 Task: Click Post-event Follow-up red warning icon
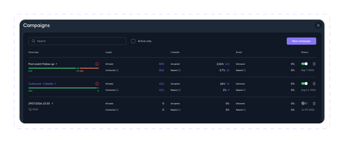97,64
